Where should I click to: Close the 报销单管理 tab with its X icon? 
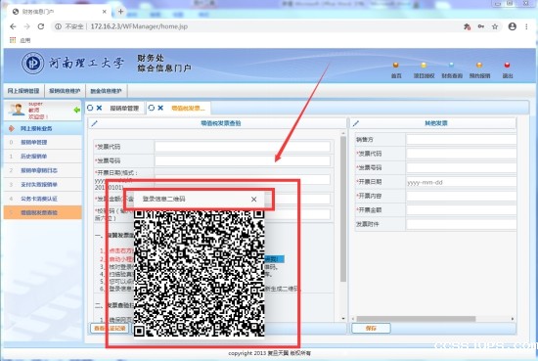tap(99, 108)
